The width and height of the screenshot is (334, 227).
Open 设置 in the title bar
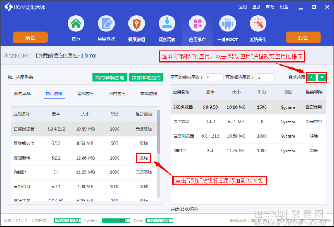click(284, 7)
